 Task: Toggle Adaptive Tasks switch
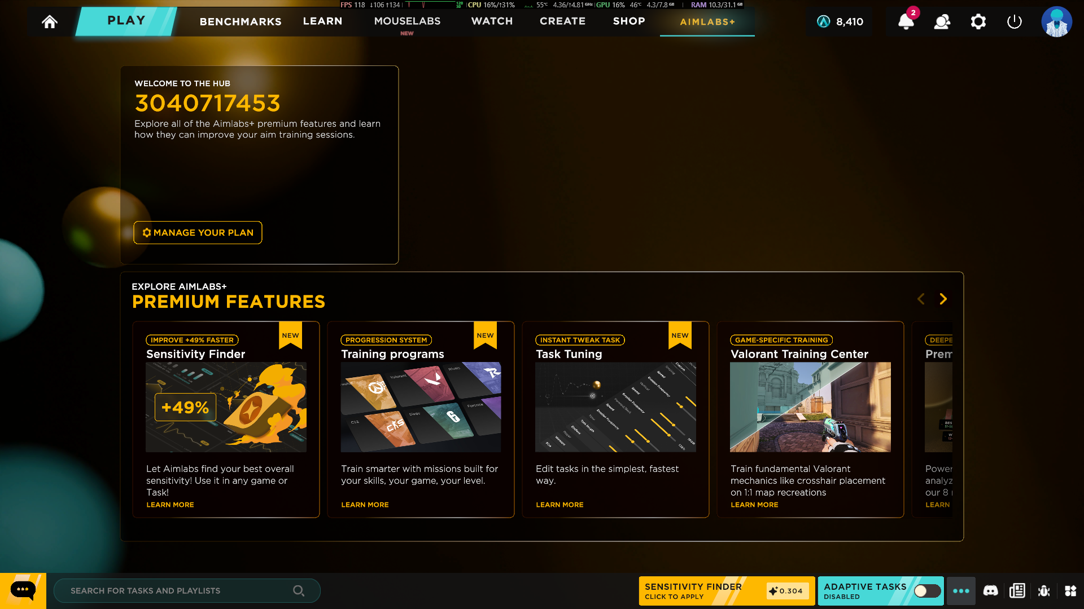[x=927, y=590]
